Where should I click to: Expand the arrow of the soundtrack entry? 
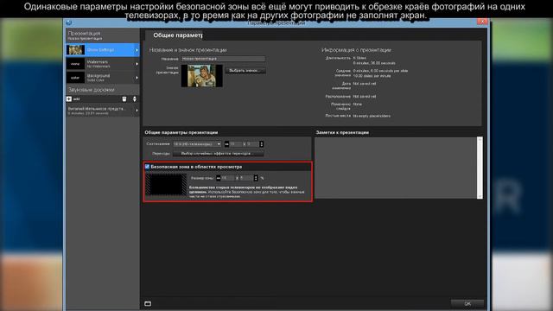point(137,111)
